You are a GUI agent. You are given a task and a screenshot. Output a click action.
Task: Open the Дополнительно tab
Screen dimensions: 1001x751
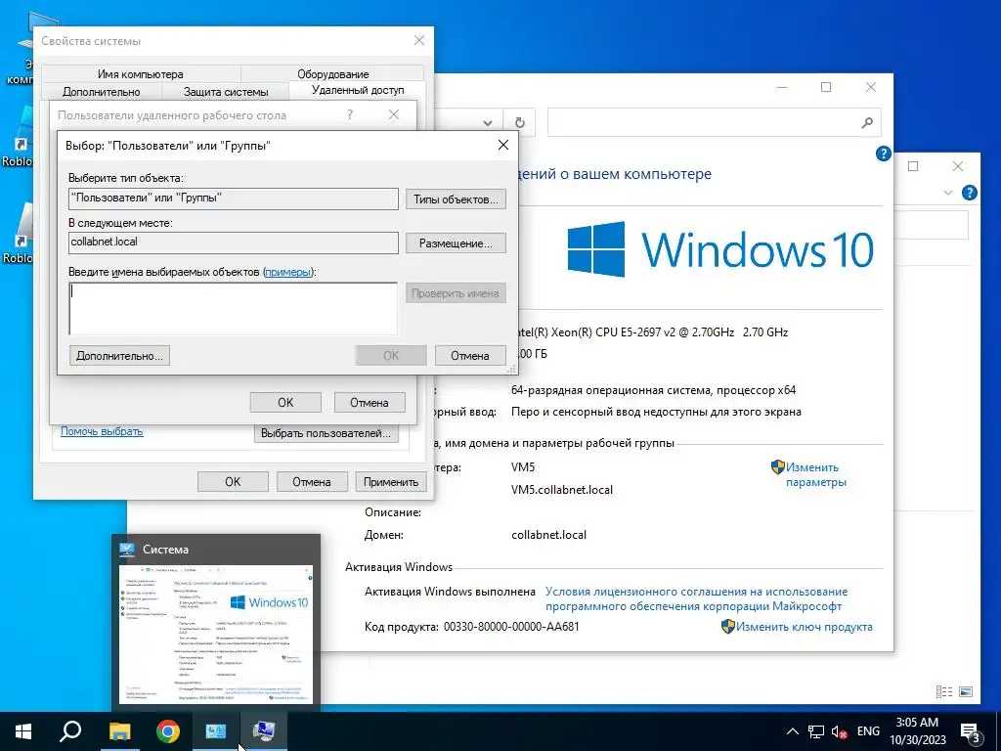102,92
